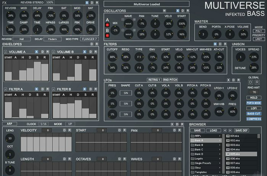This screenshot has height=176, width=267.
Task: Open the Delay type Modern dropdown
Action: pos(53,39)
